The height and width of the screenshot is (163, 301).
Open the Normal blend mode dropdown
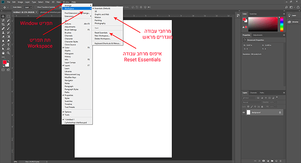pyautogui.click(x=251, y=102)
